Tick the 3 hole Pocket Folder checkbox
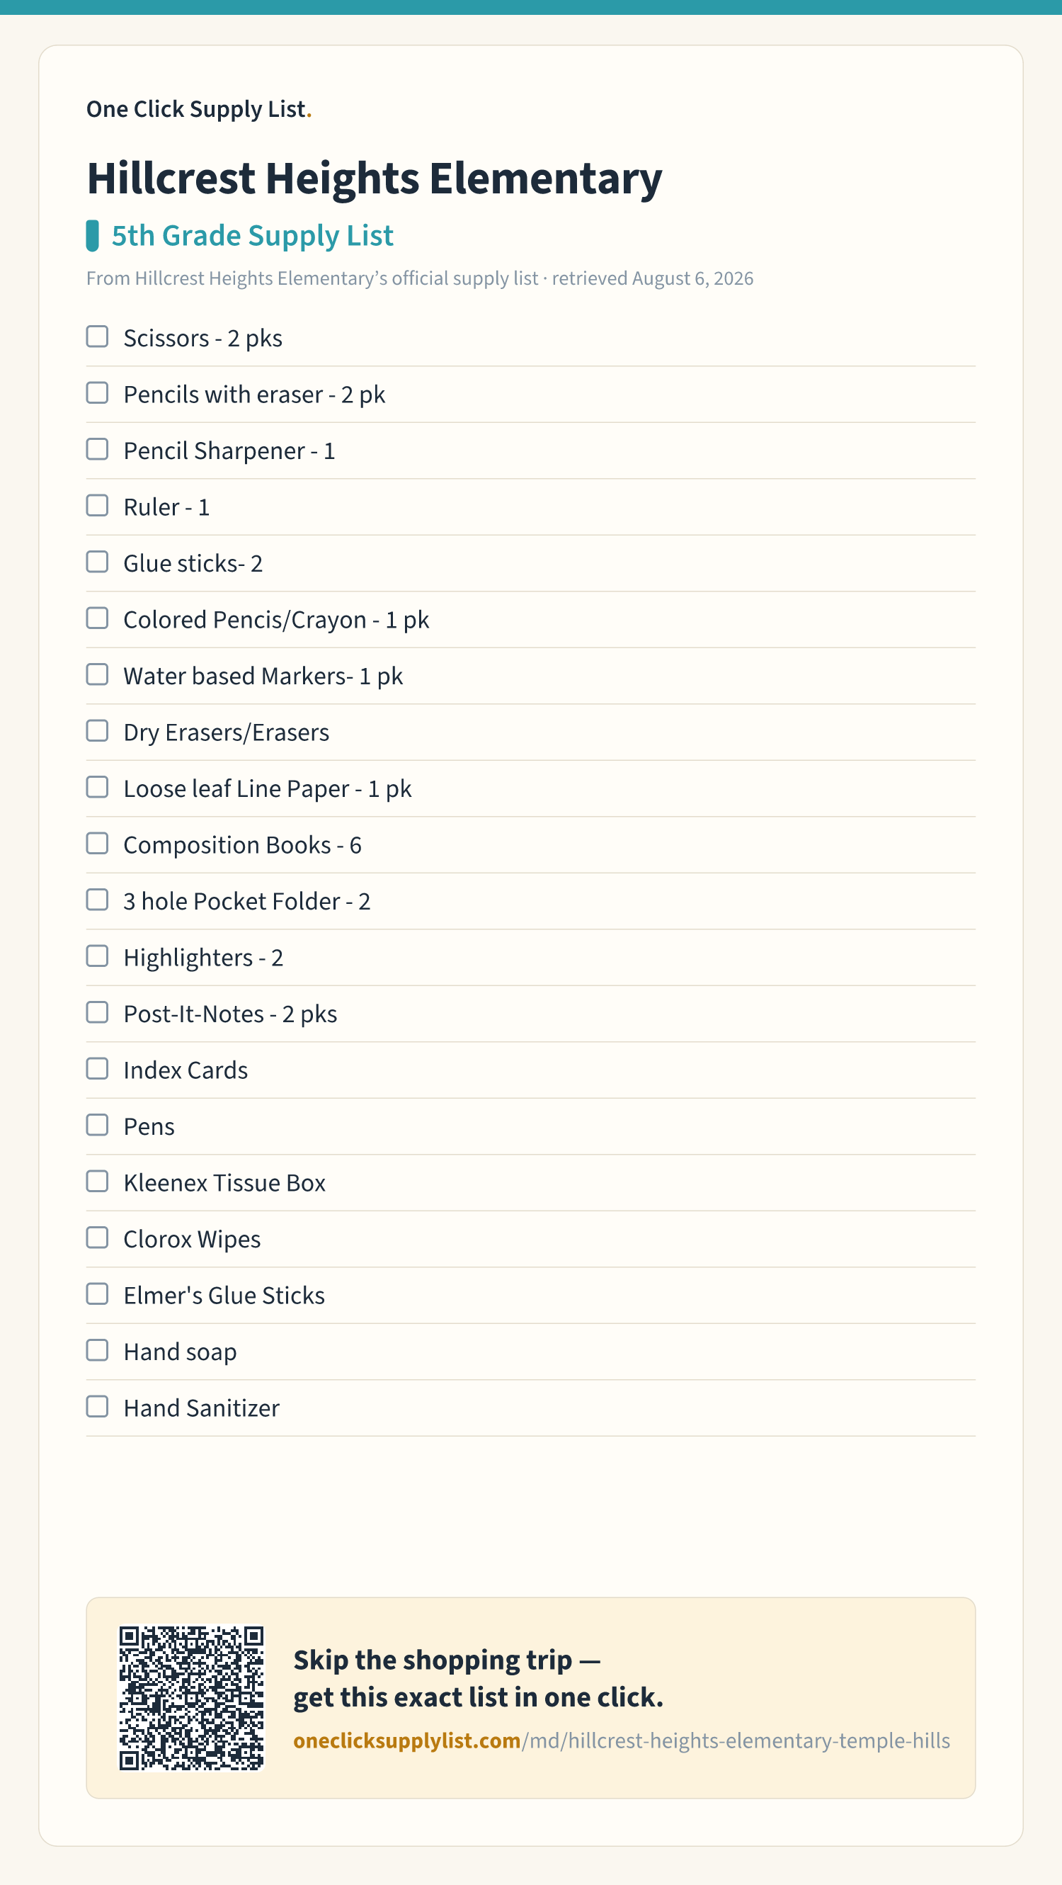Screen dimensions: 1062x1885 (97, 900)
